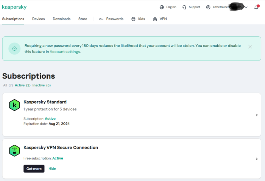
Task: Hide the VPN subscription
Action: pos(52,169)
